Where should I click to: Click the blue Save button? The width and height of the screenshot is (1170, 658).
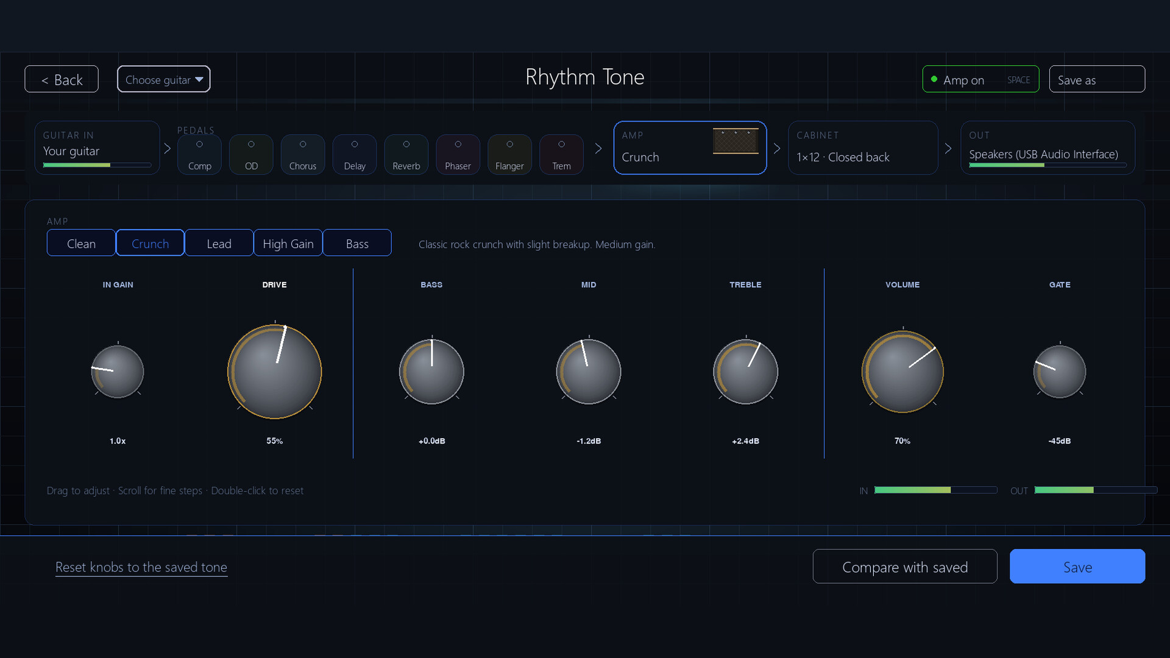click(1077, 567)
